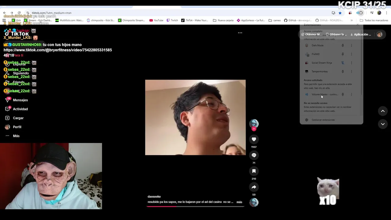Open more options for Volume Master extension
This screenshot has width=391, height=220.
click(x=351, y=94)
